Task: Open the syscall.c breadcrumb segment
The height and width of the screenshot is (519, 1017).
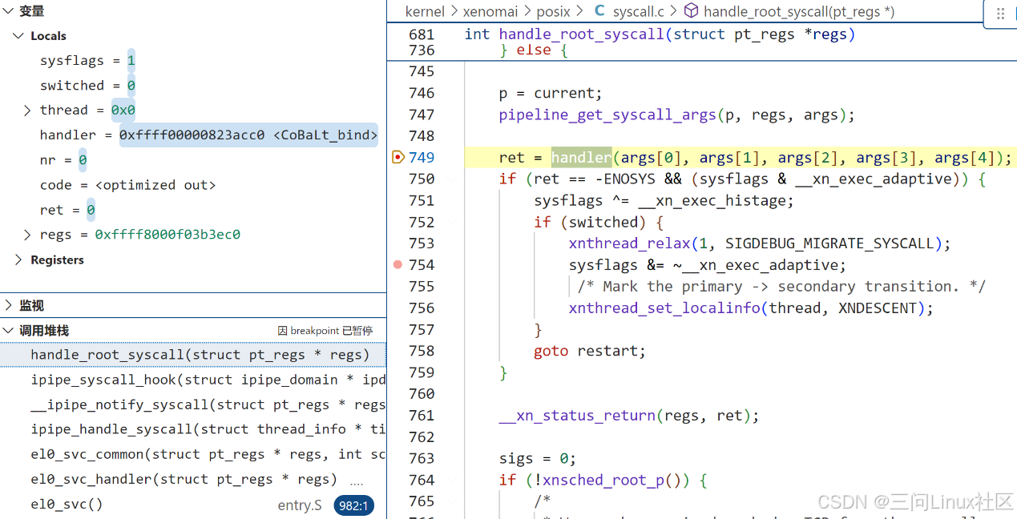Action: [x=639, y=11]
